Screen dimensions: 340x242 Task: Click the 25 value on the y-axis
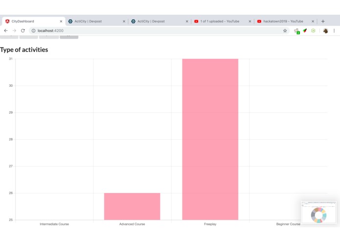point(11,220)
